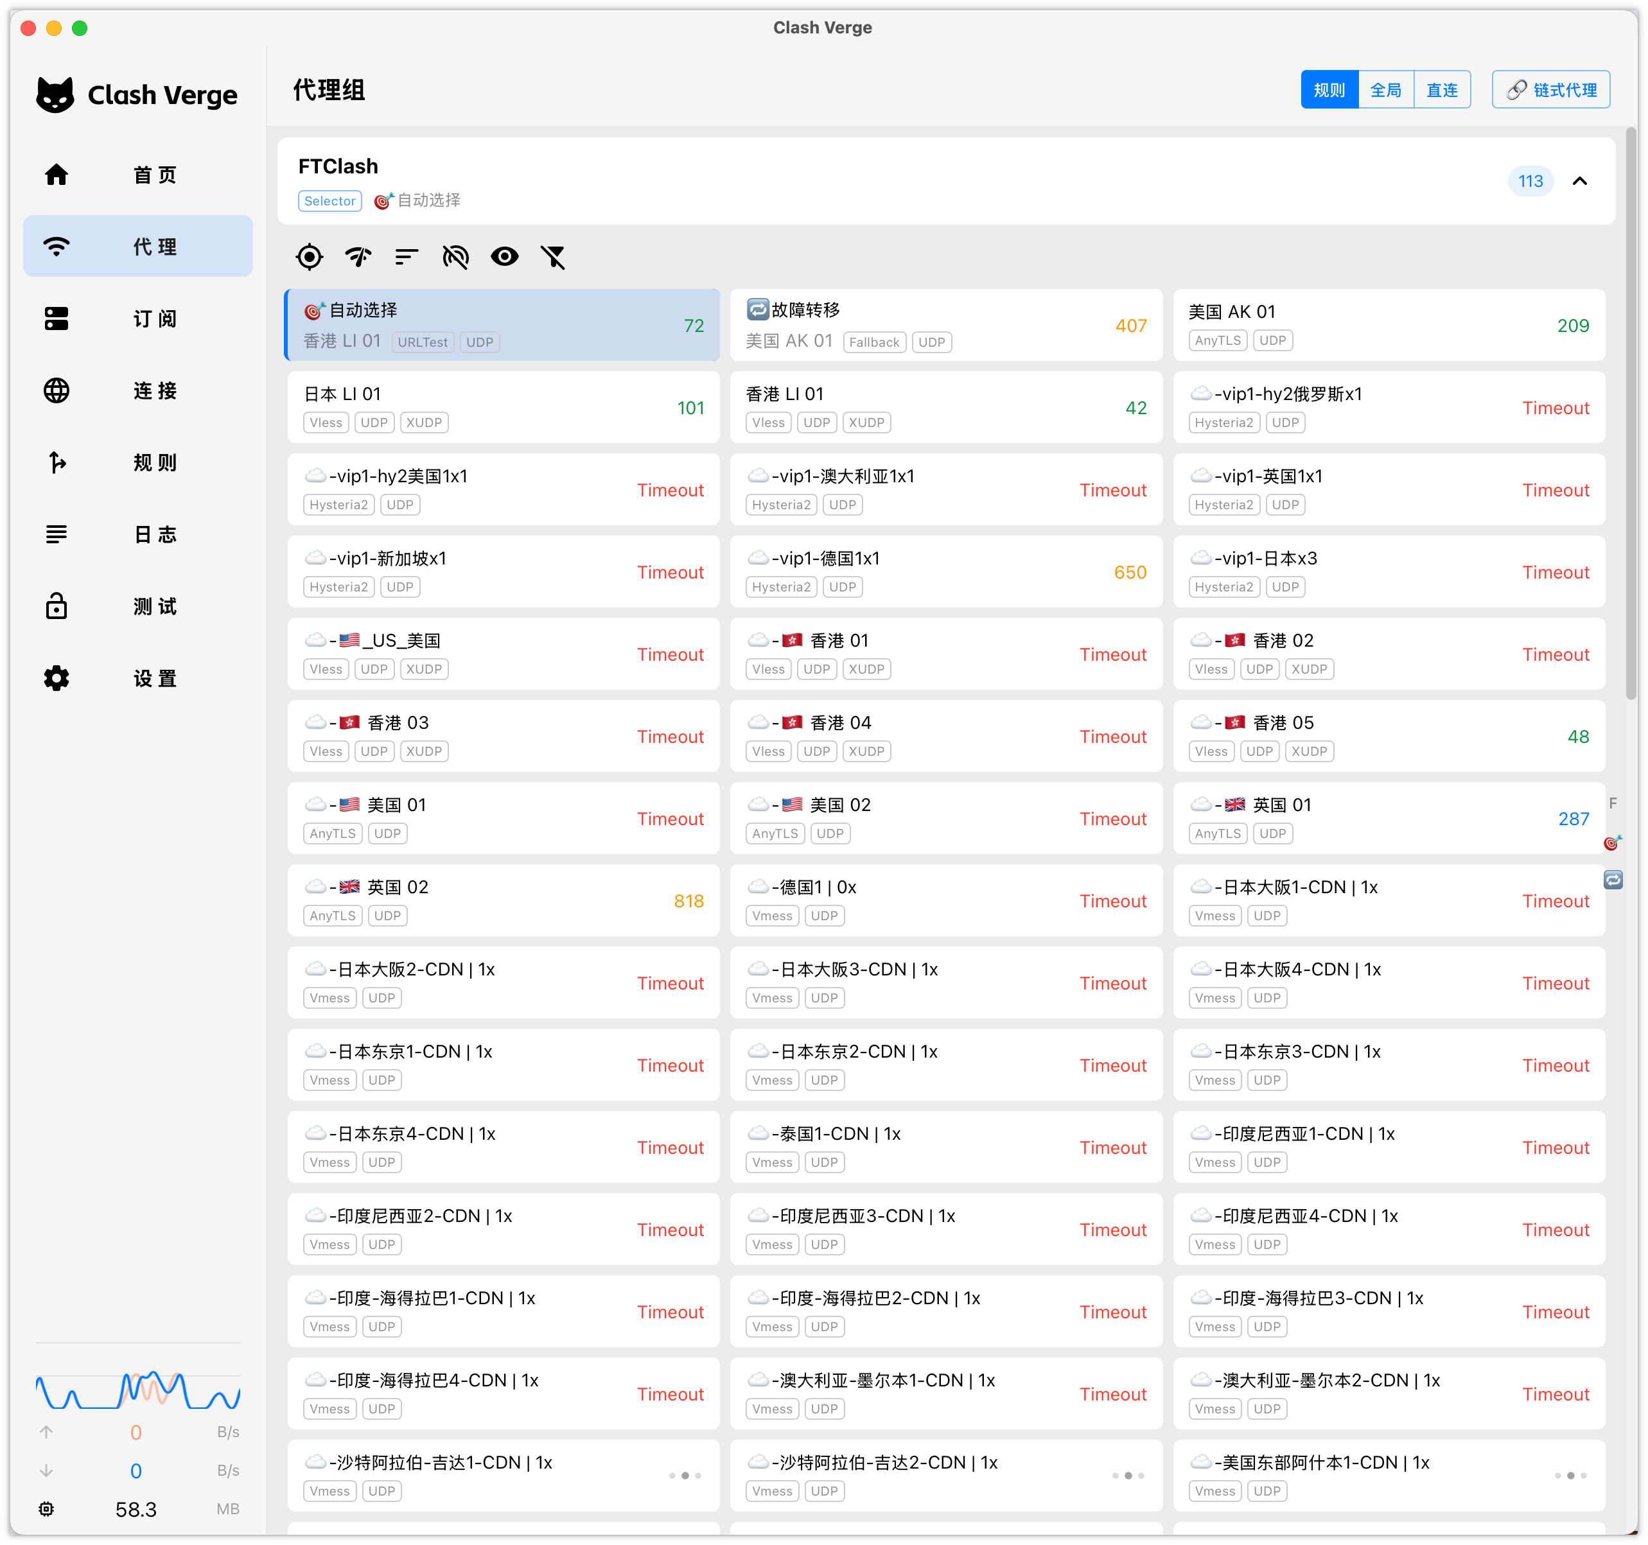
Task: Click the locate current proxy target icon
Action: click(309, 257)
